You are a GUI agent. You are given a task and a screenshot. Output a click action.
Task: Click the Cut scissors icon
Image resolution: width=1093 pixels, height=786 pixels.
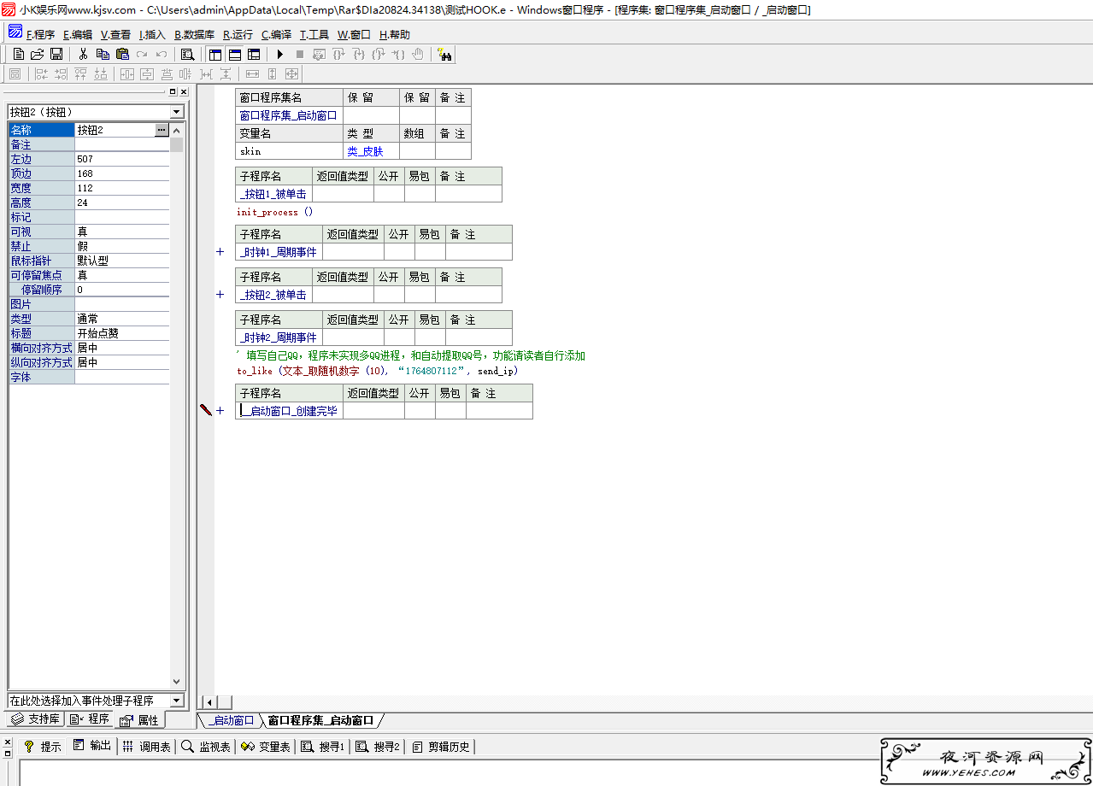coord(83,54)
